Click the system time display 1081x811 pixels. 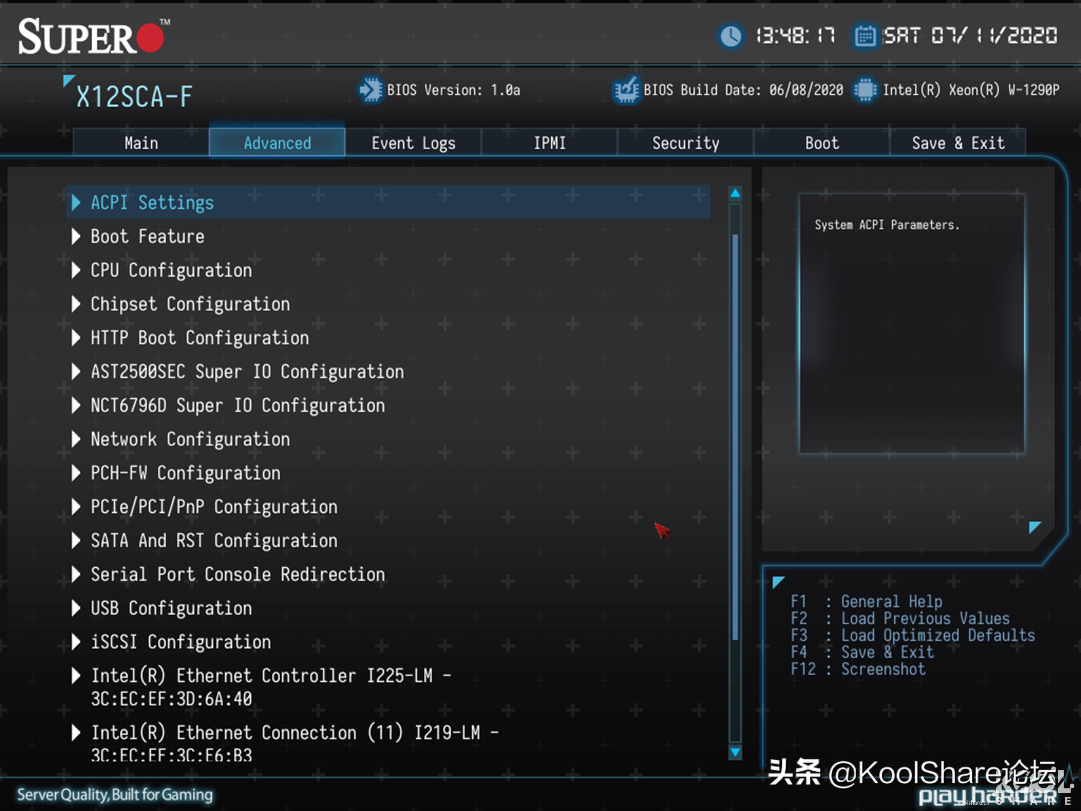point(795,36)
